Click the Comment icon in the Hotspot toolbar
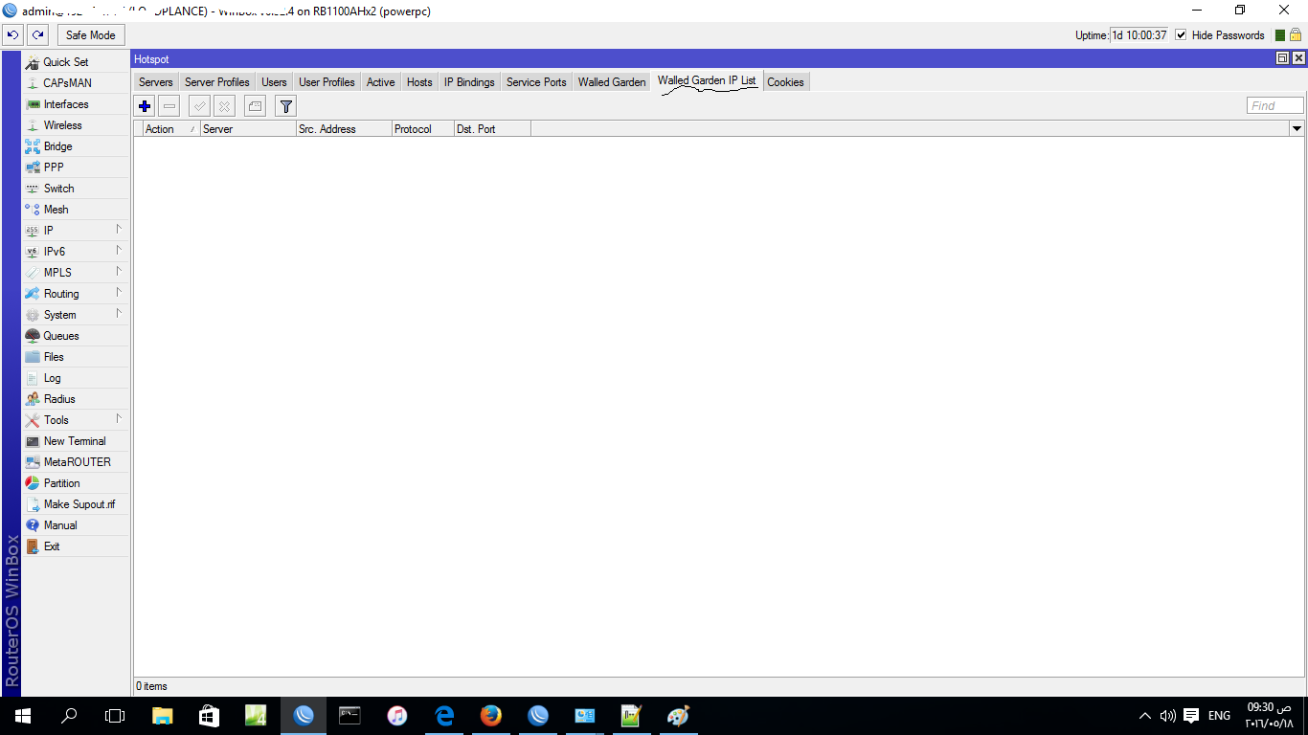 coord(255,106)
